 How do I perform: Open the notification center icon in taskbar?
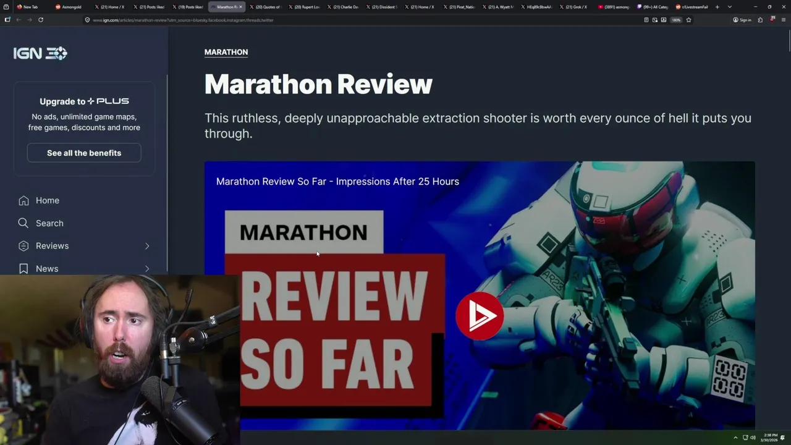pyautogui.click(x=783, y=438)
